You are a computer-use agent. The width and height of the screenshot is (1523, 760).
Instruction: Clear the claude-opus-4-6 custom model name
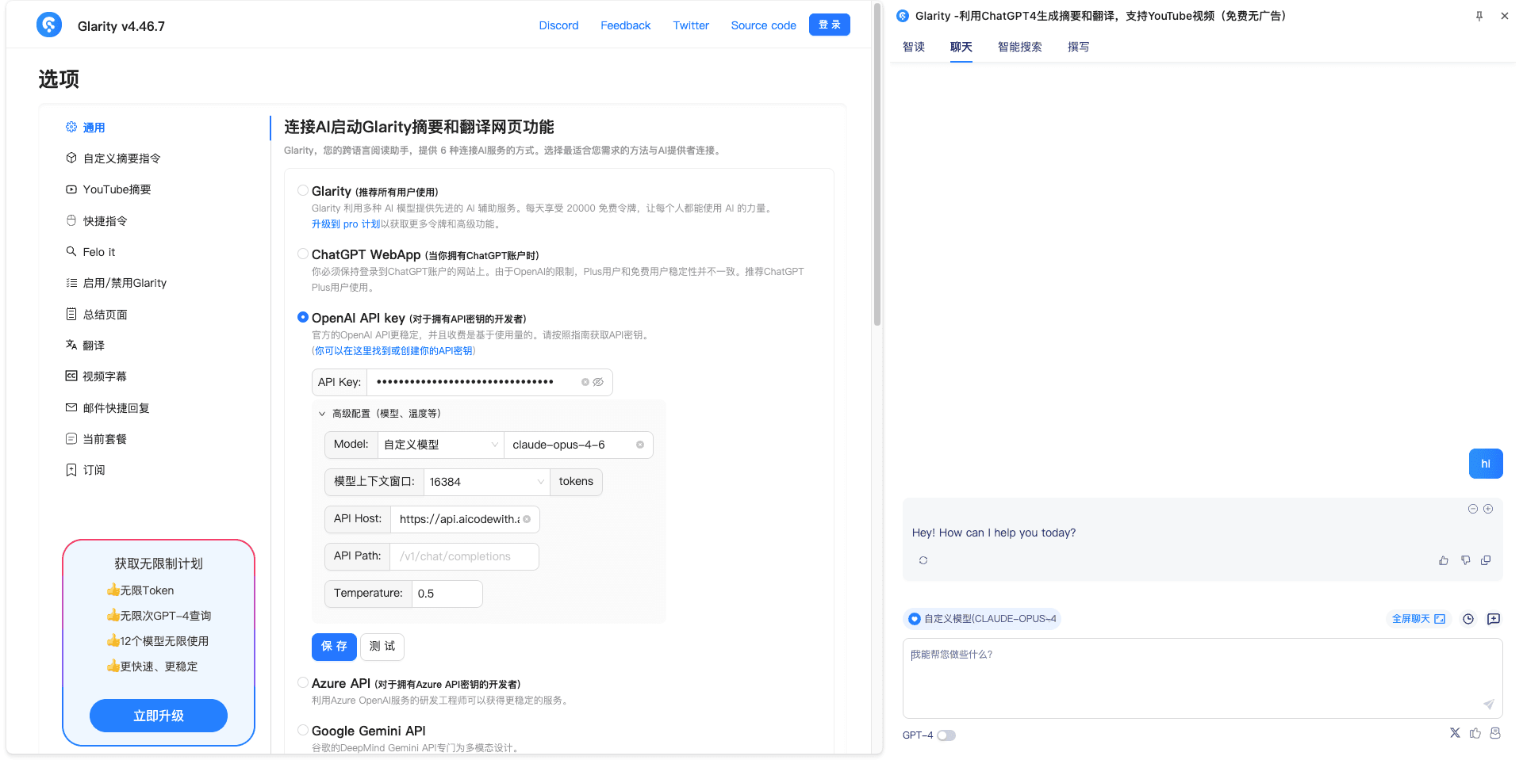[640, 445]
